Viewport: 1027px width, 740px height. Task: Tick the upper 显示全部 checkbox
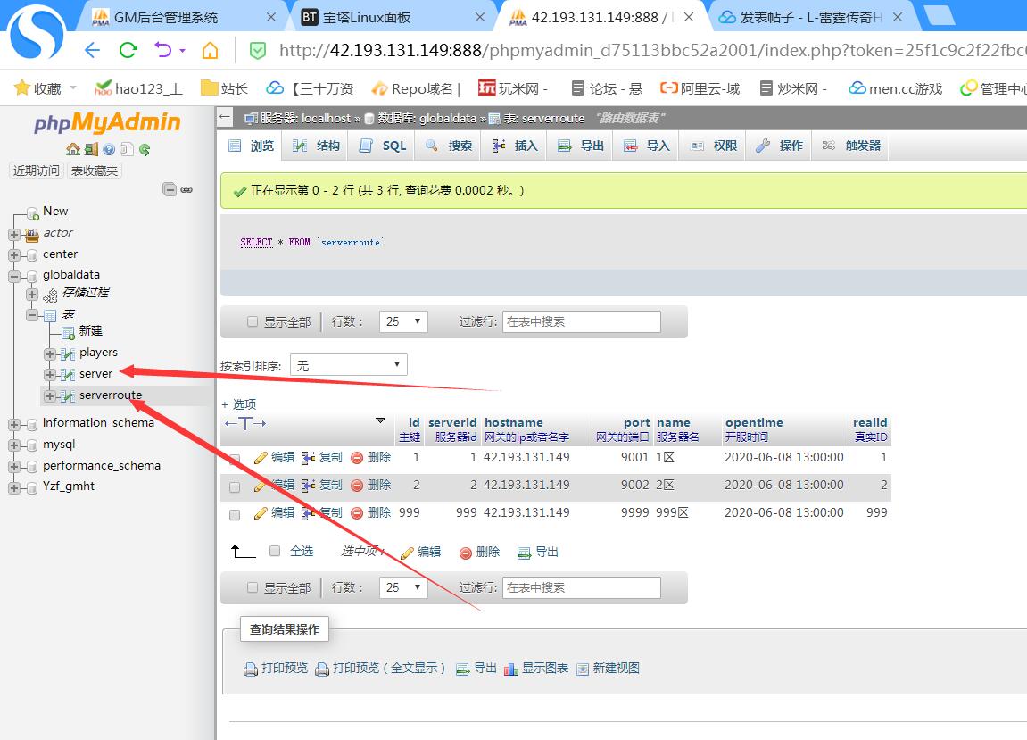point(253,322)
